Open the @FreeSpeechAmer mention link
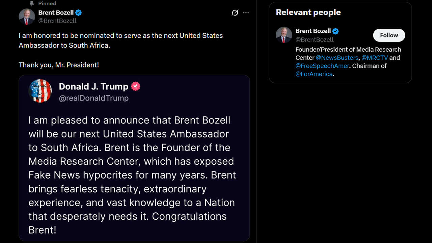This screenshot has width=432, height=243. pyautogui.click(x=322, y=66)
